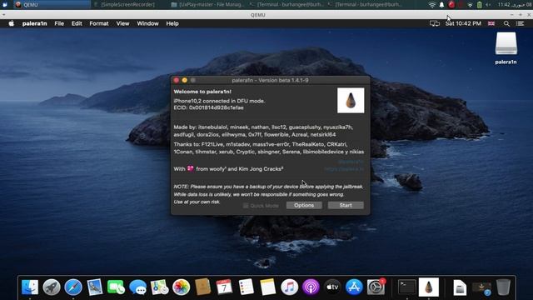Open the Trash in the dock

click(x=503, y=287)
